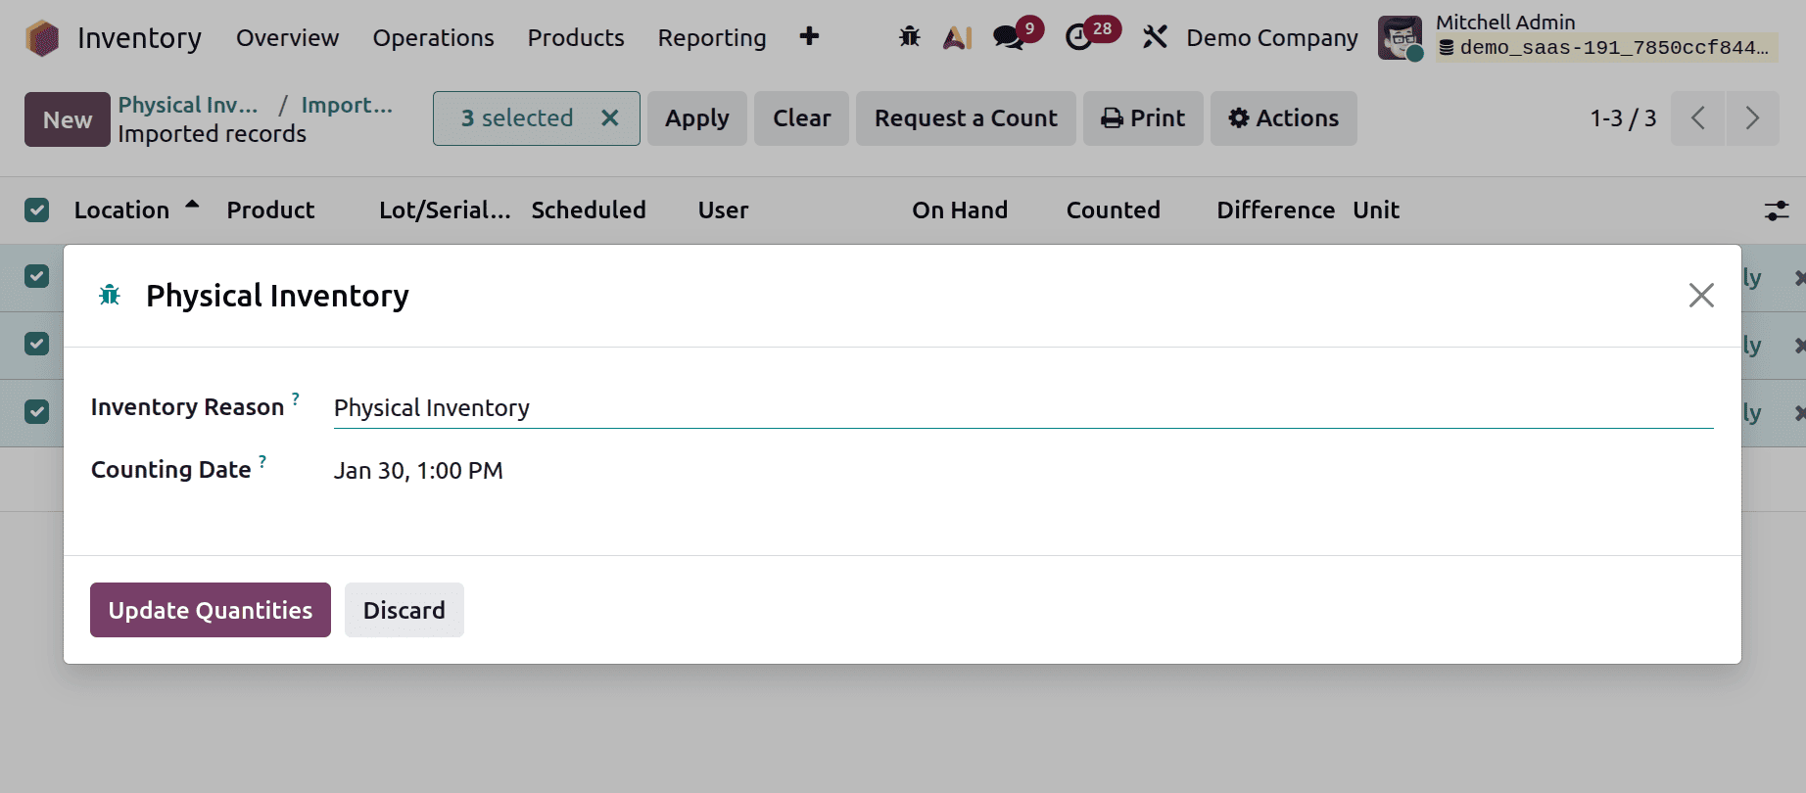
Task: Open the column options toggle icon above the list
Action: (x=1775, y=210)
